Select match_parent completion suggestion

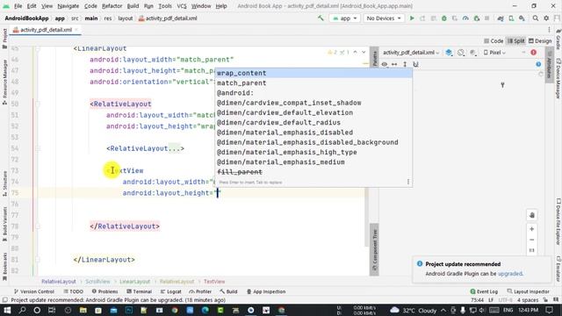[x=313, y=83]
